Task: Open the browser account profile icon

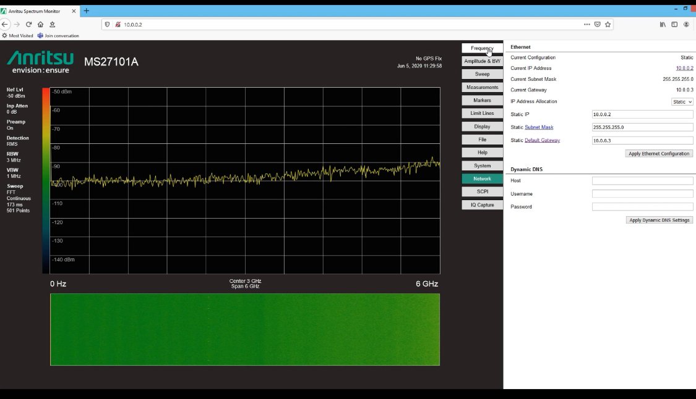Action: point(687,24)
